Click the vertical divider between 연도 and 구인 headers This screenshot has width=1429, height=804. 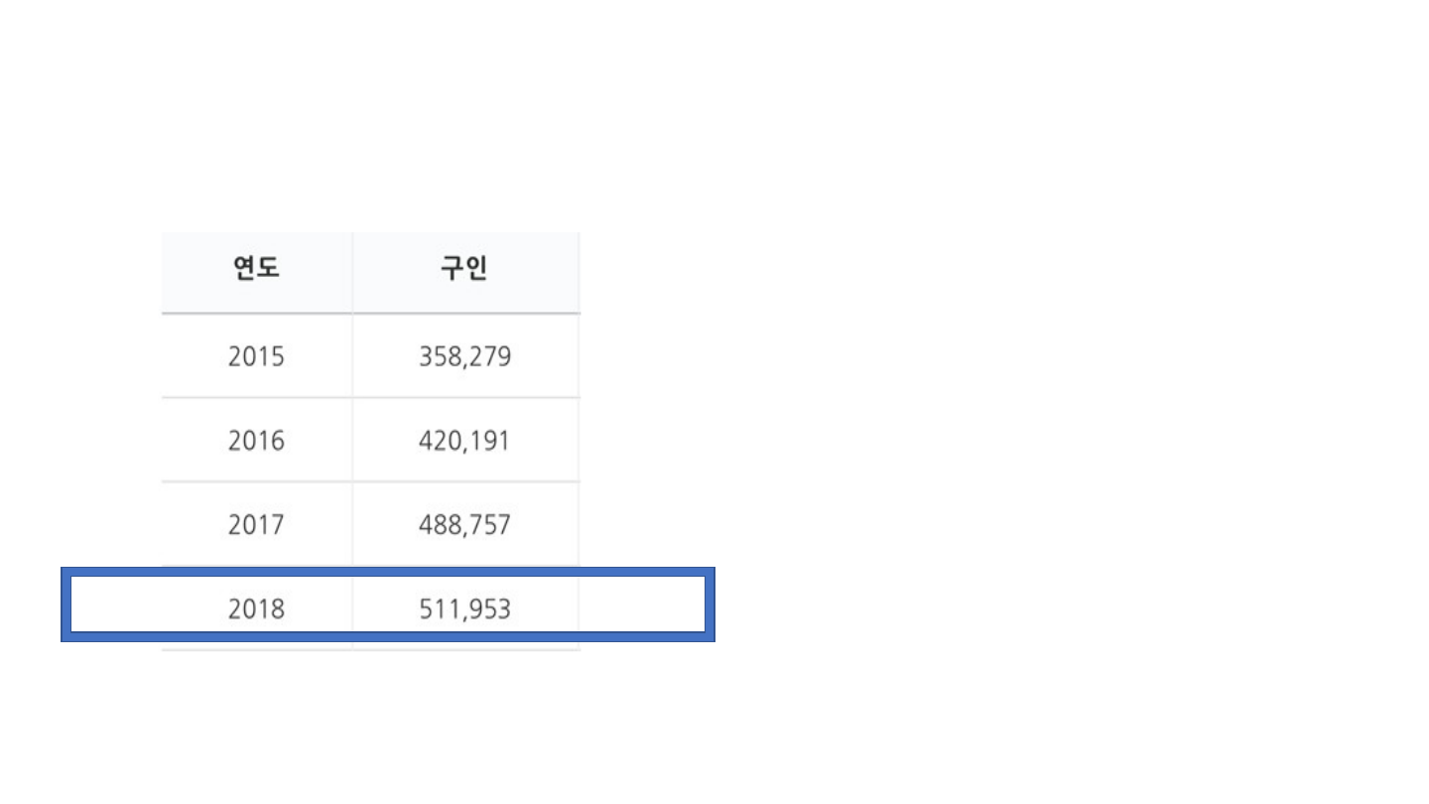(352, 272)
